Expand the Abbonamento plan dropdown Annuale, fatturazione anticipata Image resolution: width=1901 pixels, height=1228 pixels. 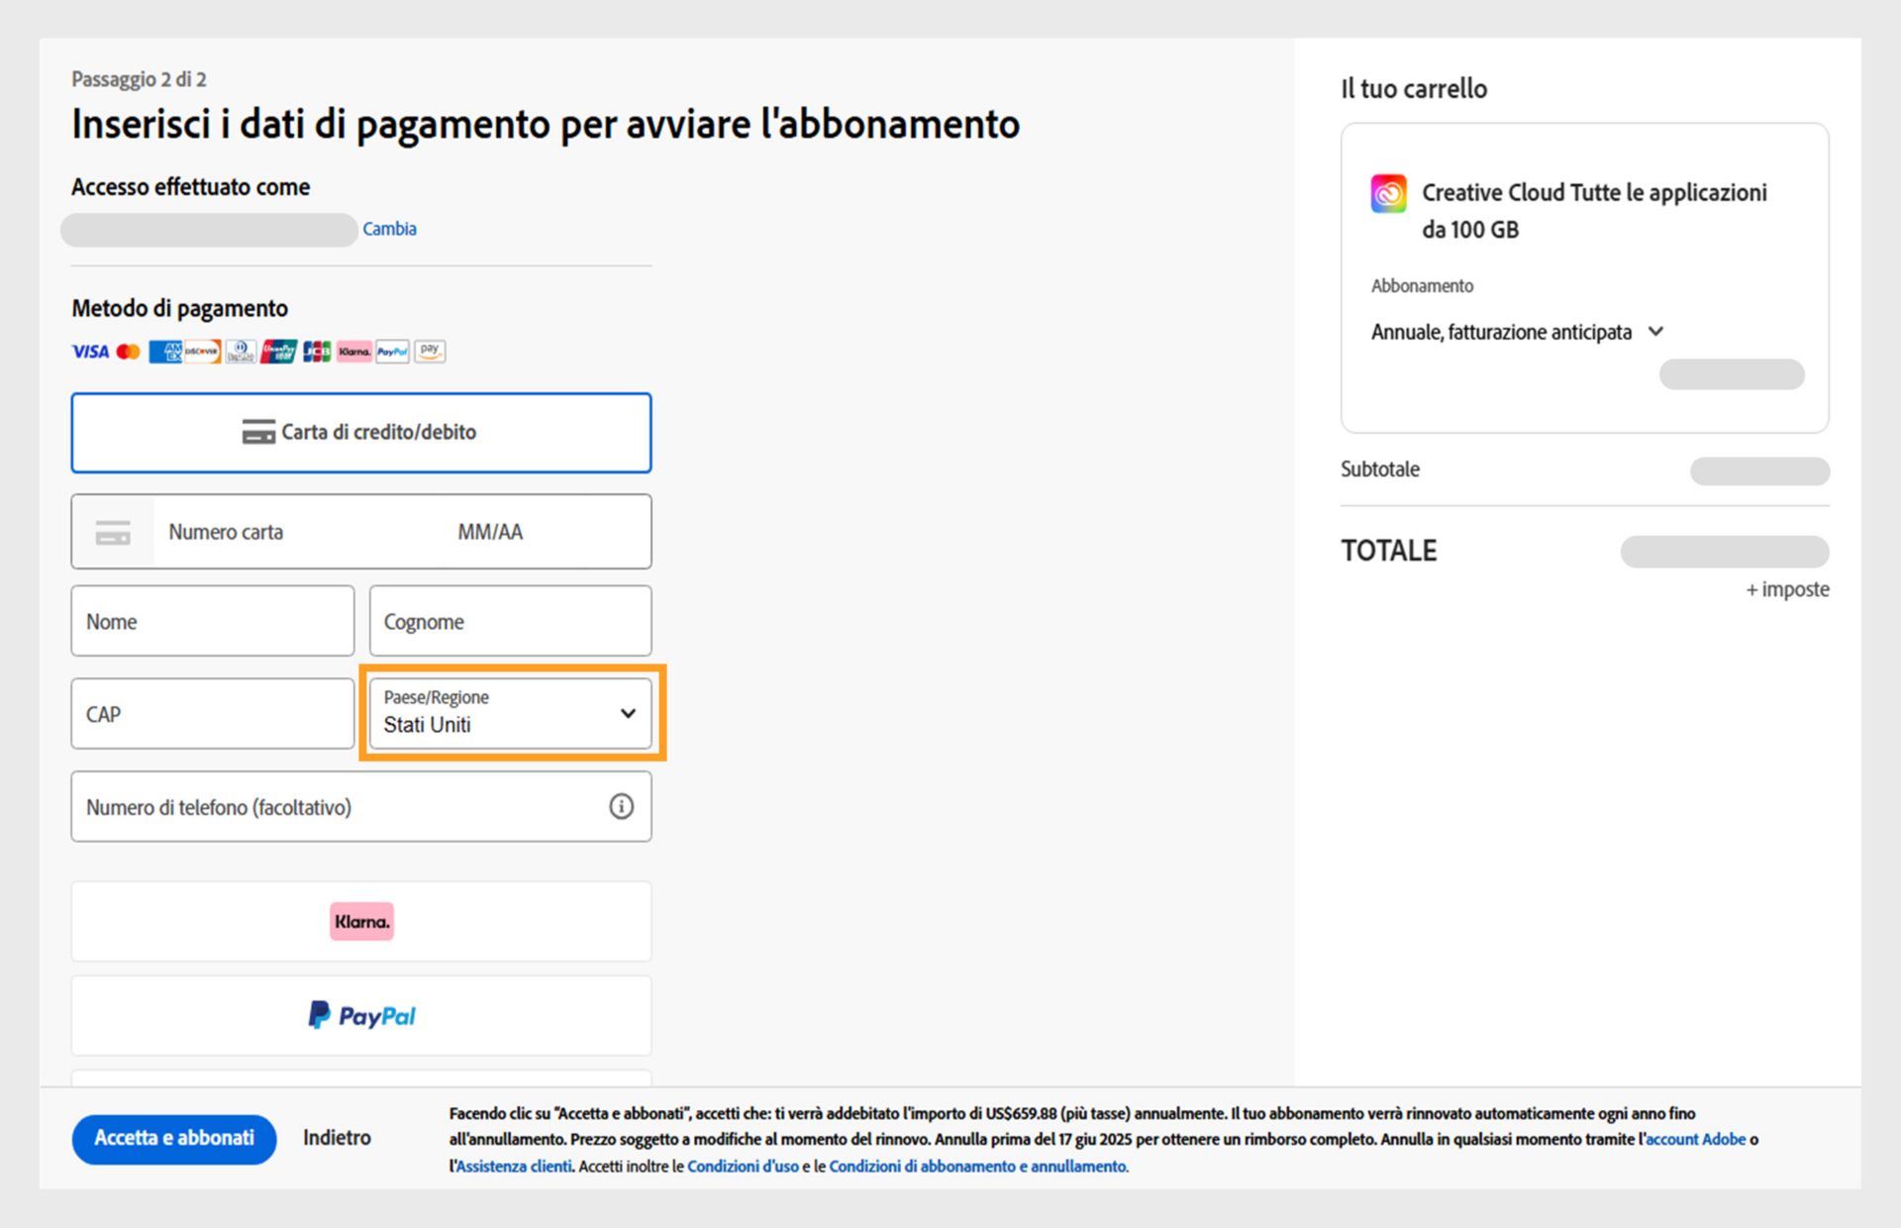click(1517, 333)
